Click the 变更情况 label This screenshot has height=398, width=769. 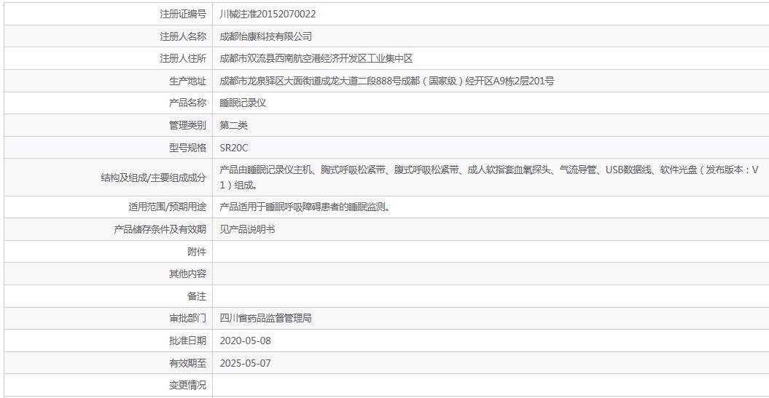[x=188, y=386]
